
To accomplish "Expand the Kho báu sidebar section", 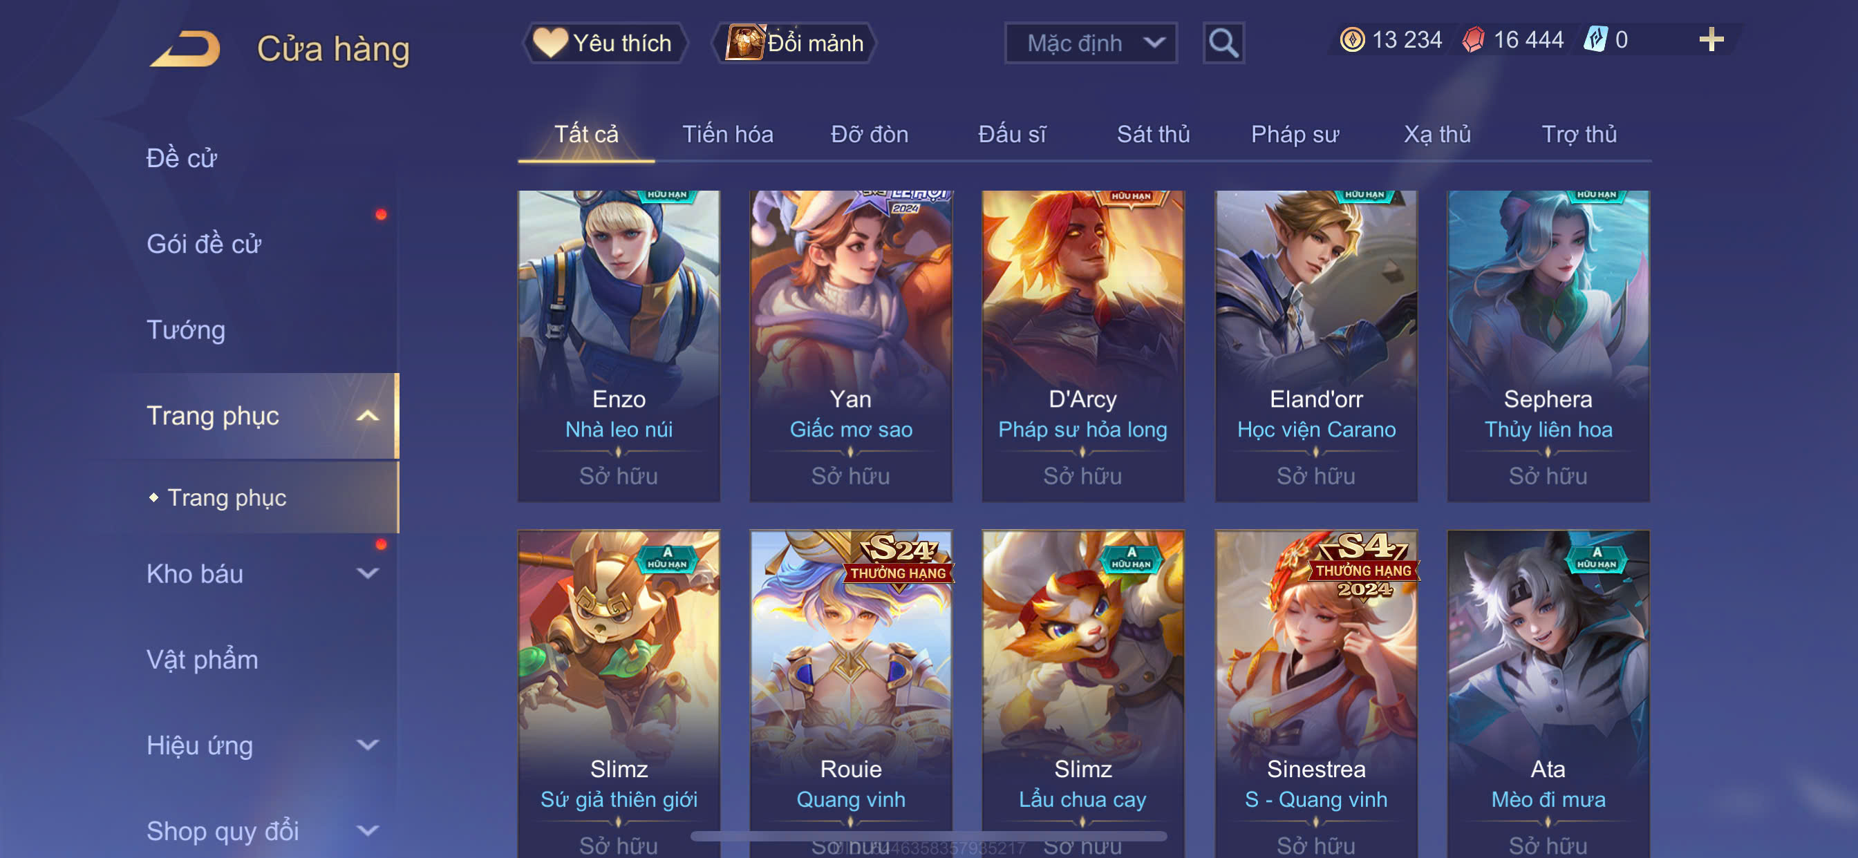I will coord(367,574).
